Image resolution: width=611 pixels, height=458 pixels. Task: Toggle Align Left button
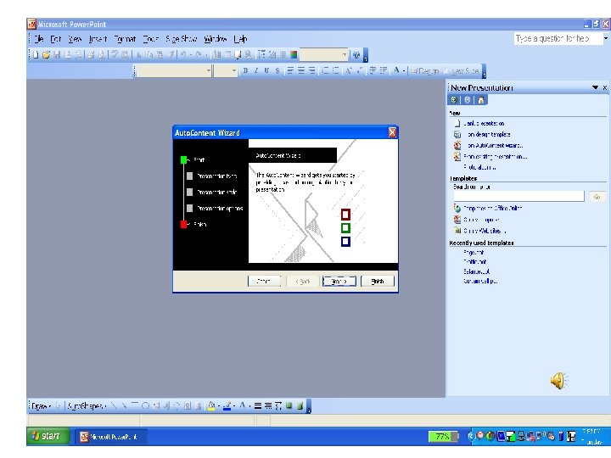pyautogui.click(x=291, y=70)
